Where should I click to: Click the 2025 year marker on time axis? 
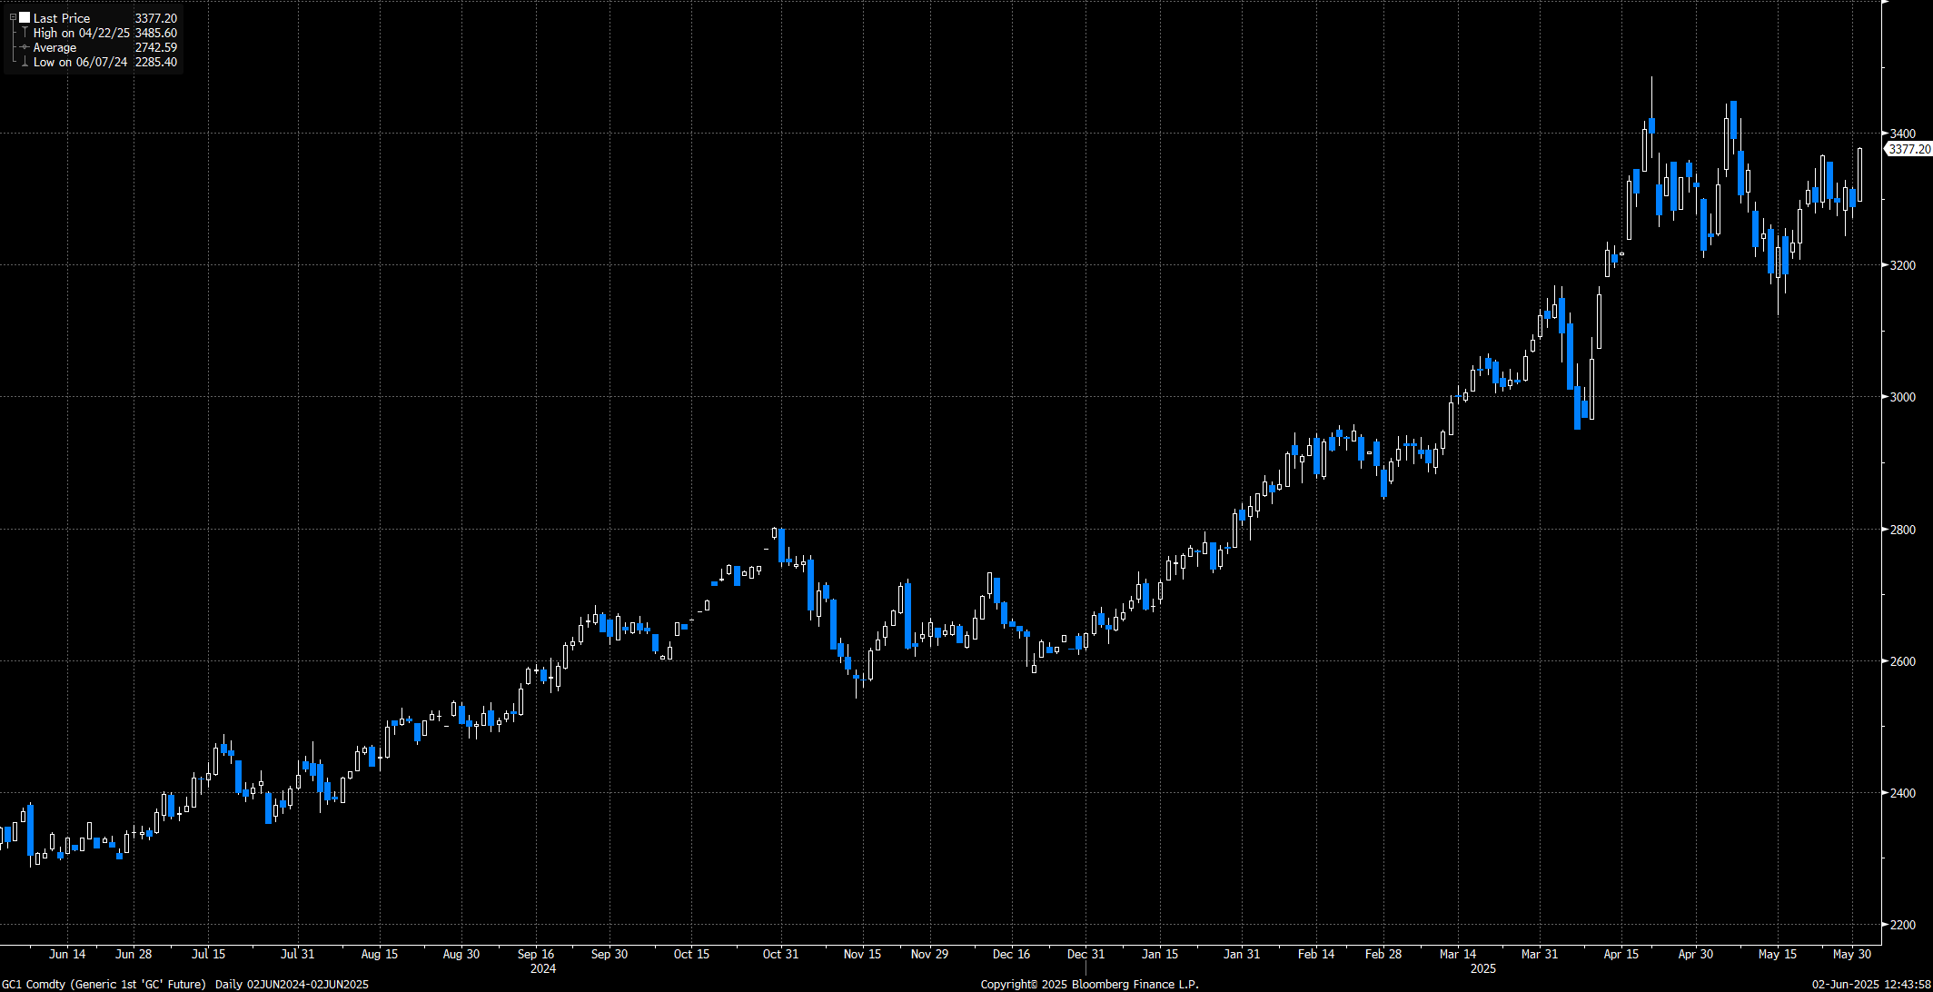pyautogui.click(x=1483, y=968)
